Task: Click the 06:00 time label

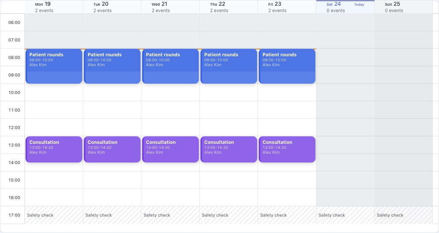Action: click(14, 22)
